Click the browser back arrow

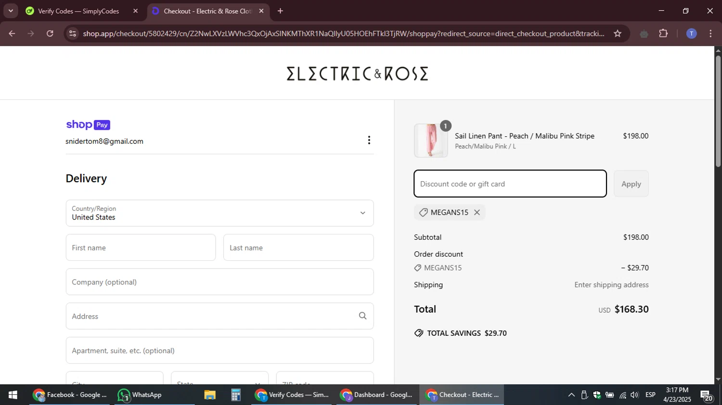click(x=12, y=34)
